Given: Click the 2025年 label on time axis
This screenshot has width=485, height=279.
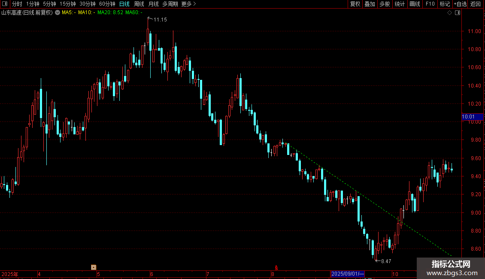Looking at the screenshot, I should pos(10,274).
